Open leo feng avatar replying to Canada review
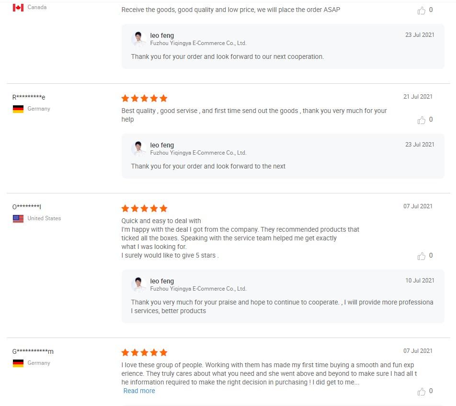456x406 pixels. tap(138, 39)
